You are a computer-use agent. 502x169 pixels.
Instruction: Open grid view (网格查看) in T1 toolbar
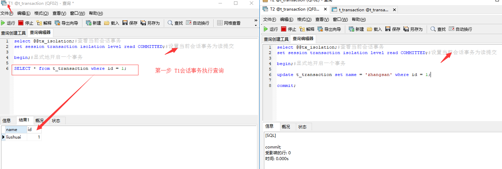click(x=229, y=23)
